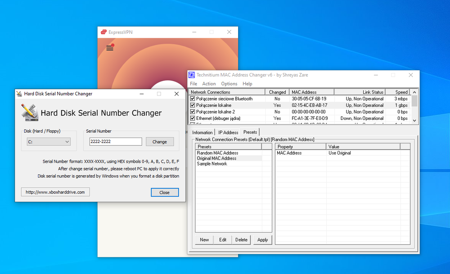Toggle checkbox for Połączenie lokalne row
Image resolution: width=450 pixels, height=274 pixels.
pos(193,105)
